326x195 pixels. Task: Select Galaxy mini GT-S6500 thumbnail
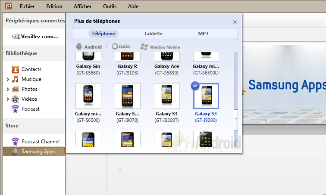point(88,96)
